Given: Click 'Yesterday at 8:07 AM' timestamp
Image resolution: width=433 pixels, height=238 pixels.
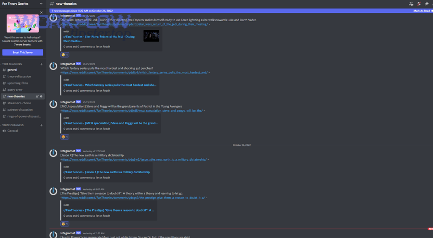Looking at the screenshot, I should pos(93,189).
